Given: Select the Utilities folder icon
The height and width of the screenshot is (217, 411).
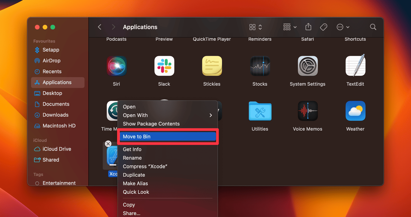Looking at the screenshot, I should 260,111.
